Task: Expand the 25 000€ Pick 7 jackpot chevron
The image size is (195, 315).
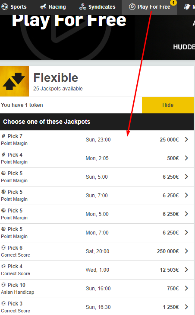Action: tap(186, 139)
